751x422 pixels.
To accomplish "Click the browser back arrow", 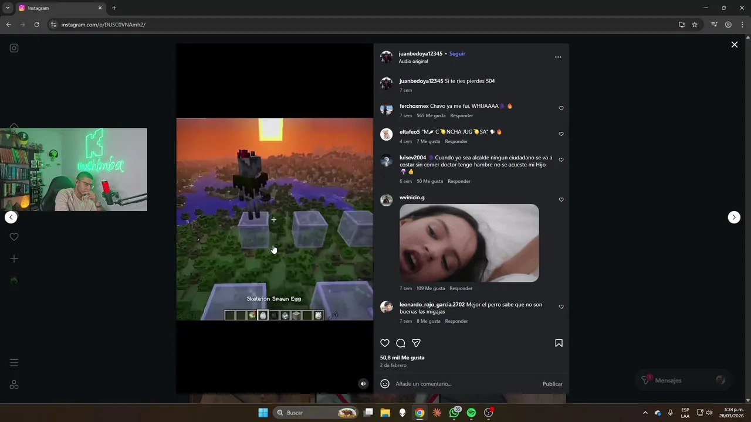I will coord(8,25).
